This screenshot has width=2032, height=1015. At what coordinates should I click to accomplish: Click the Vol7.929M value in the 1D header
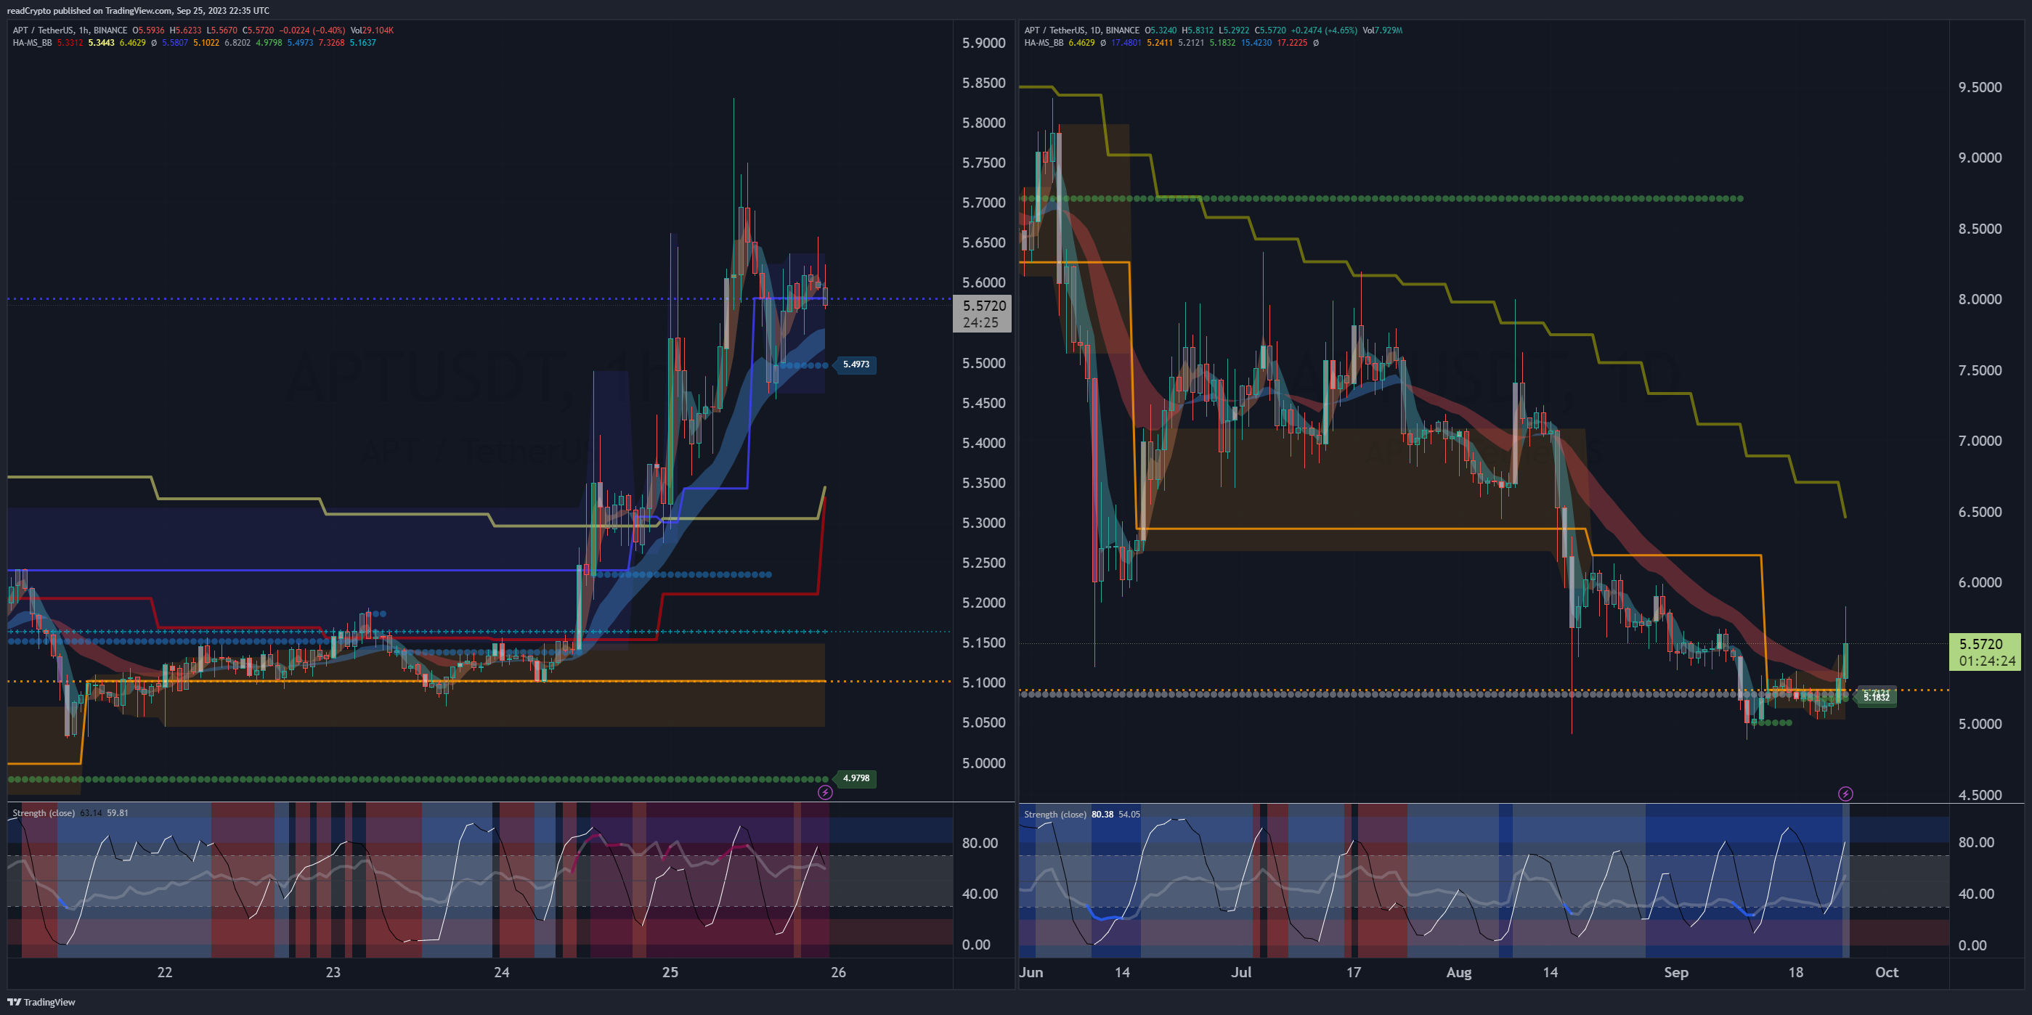1383,30
